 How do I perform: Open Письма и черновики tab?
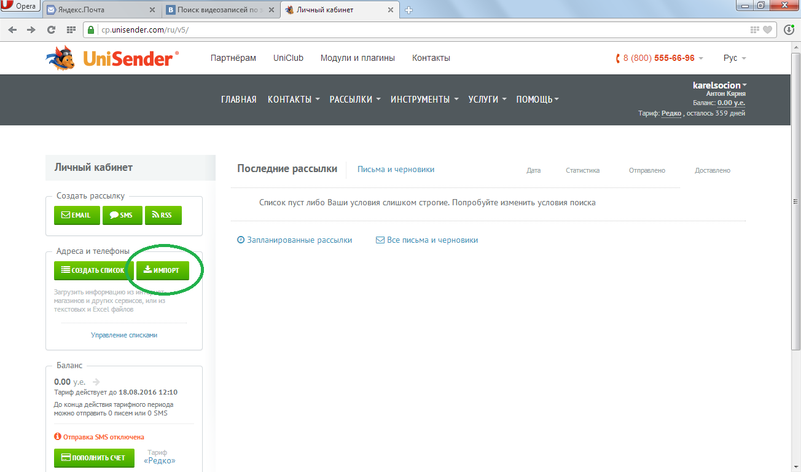(x=396, y=169)
